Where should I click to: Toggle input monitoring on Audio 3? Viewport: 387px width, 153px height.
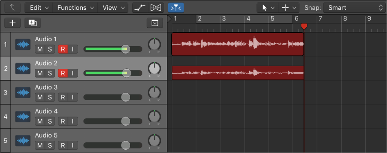click(73, 97)
